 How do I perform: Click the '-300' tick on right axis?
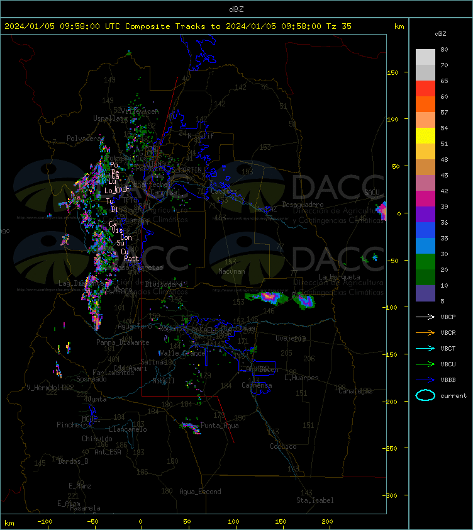click(x=389, y=495)
